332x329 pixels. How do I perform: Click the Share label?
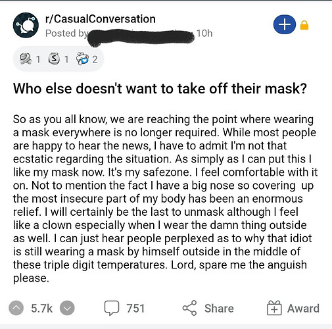pyautogui.click(x=219, y=308)
